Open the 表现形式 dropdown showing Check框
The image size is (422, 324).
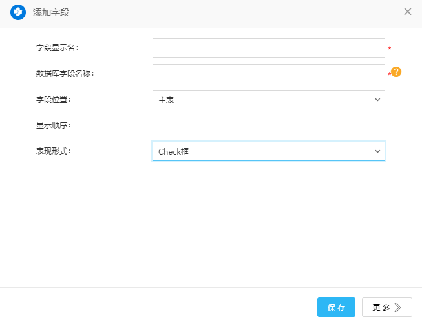tap(268, 151)
